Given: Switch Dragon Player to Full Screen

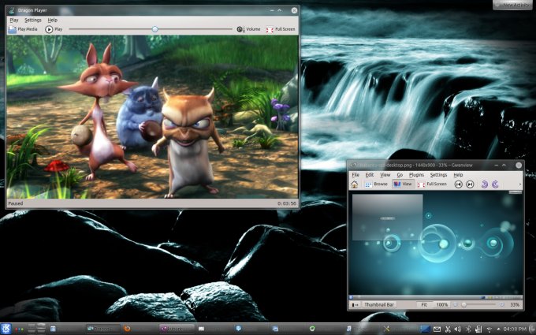Looking at the screenshot, I should 281,29.
